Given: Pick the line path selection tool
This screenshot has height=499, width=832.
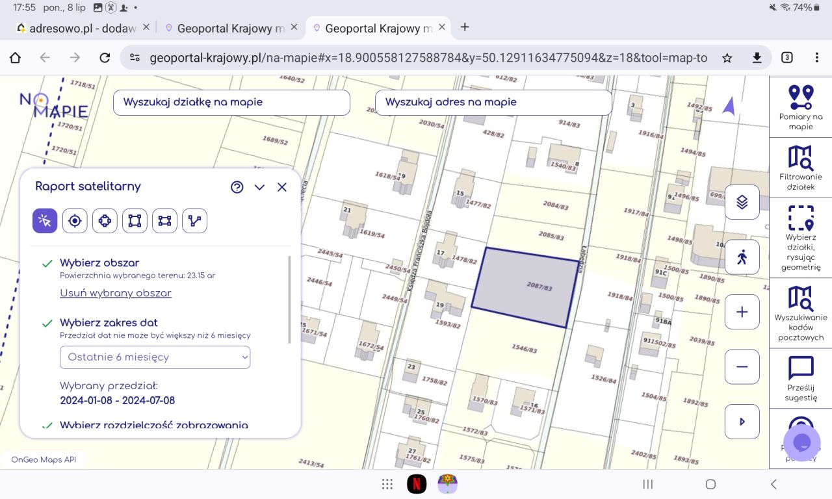Looking at the screenshot, I should [194, 221].
